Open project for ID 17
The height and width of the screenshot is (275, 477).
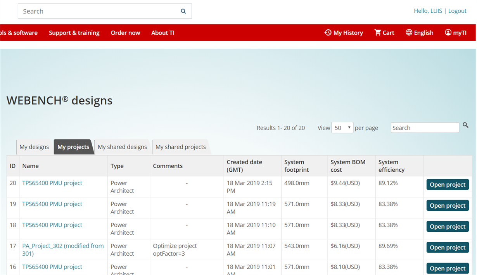point(448,247)
